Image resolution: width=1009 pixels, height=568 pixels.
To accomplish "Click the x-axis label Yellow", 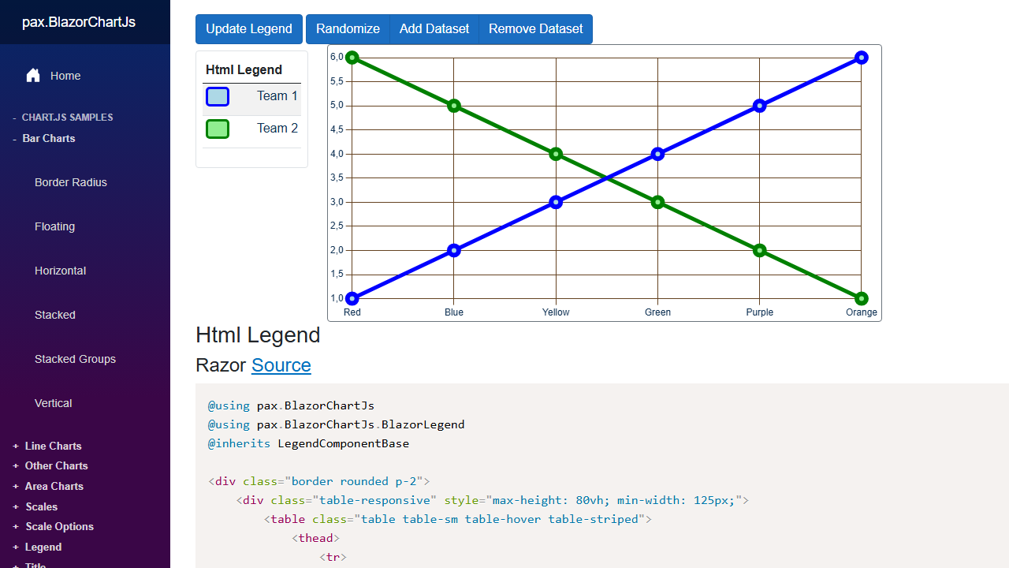I will (556, 312).
